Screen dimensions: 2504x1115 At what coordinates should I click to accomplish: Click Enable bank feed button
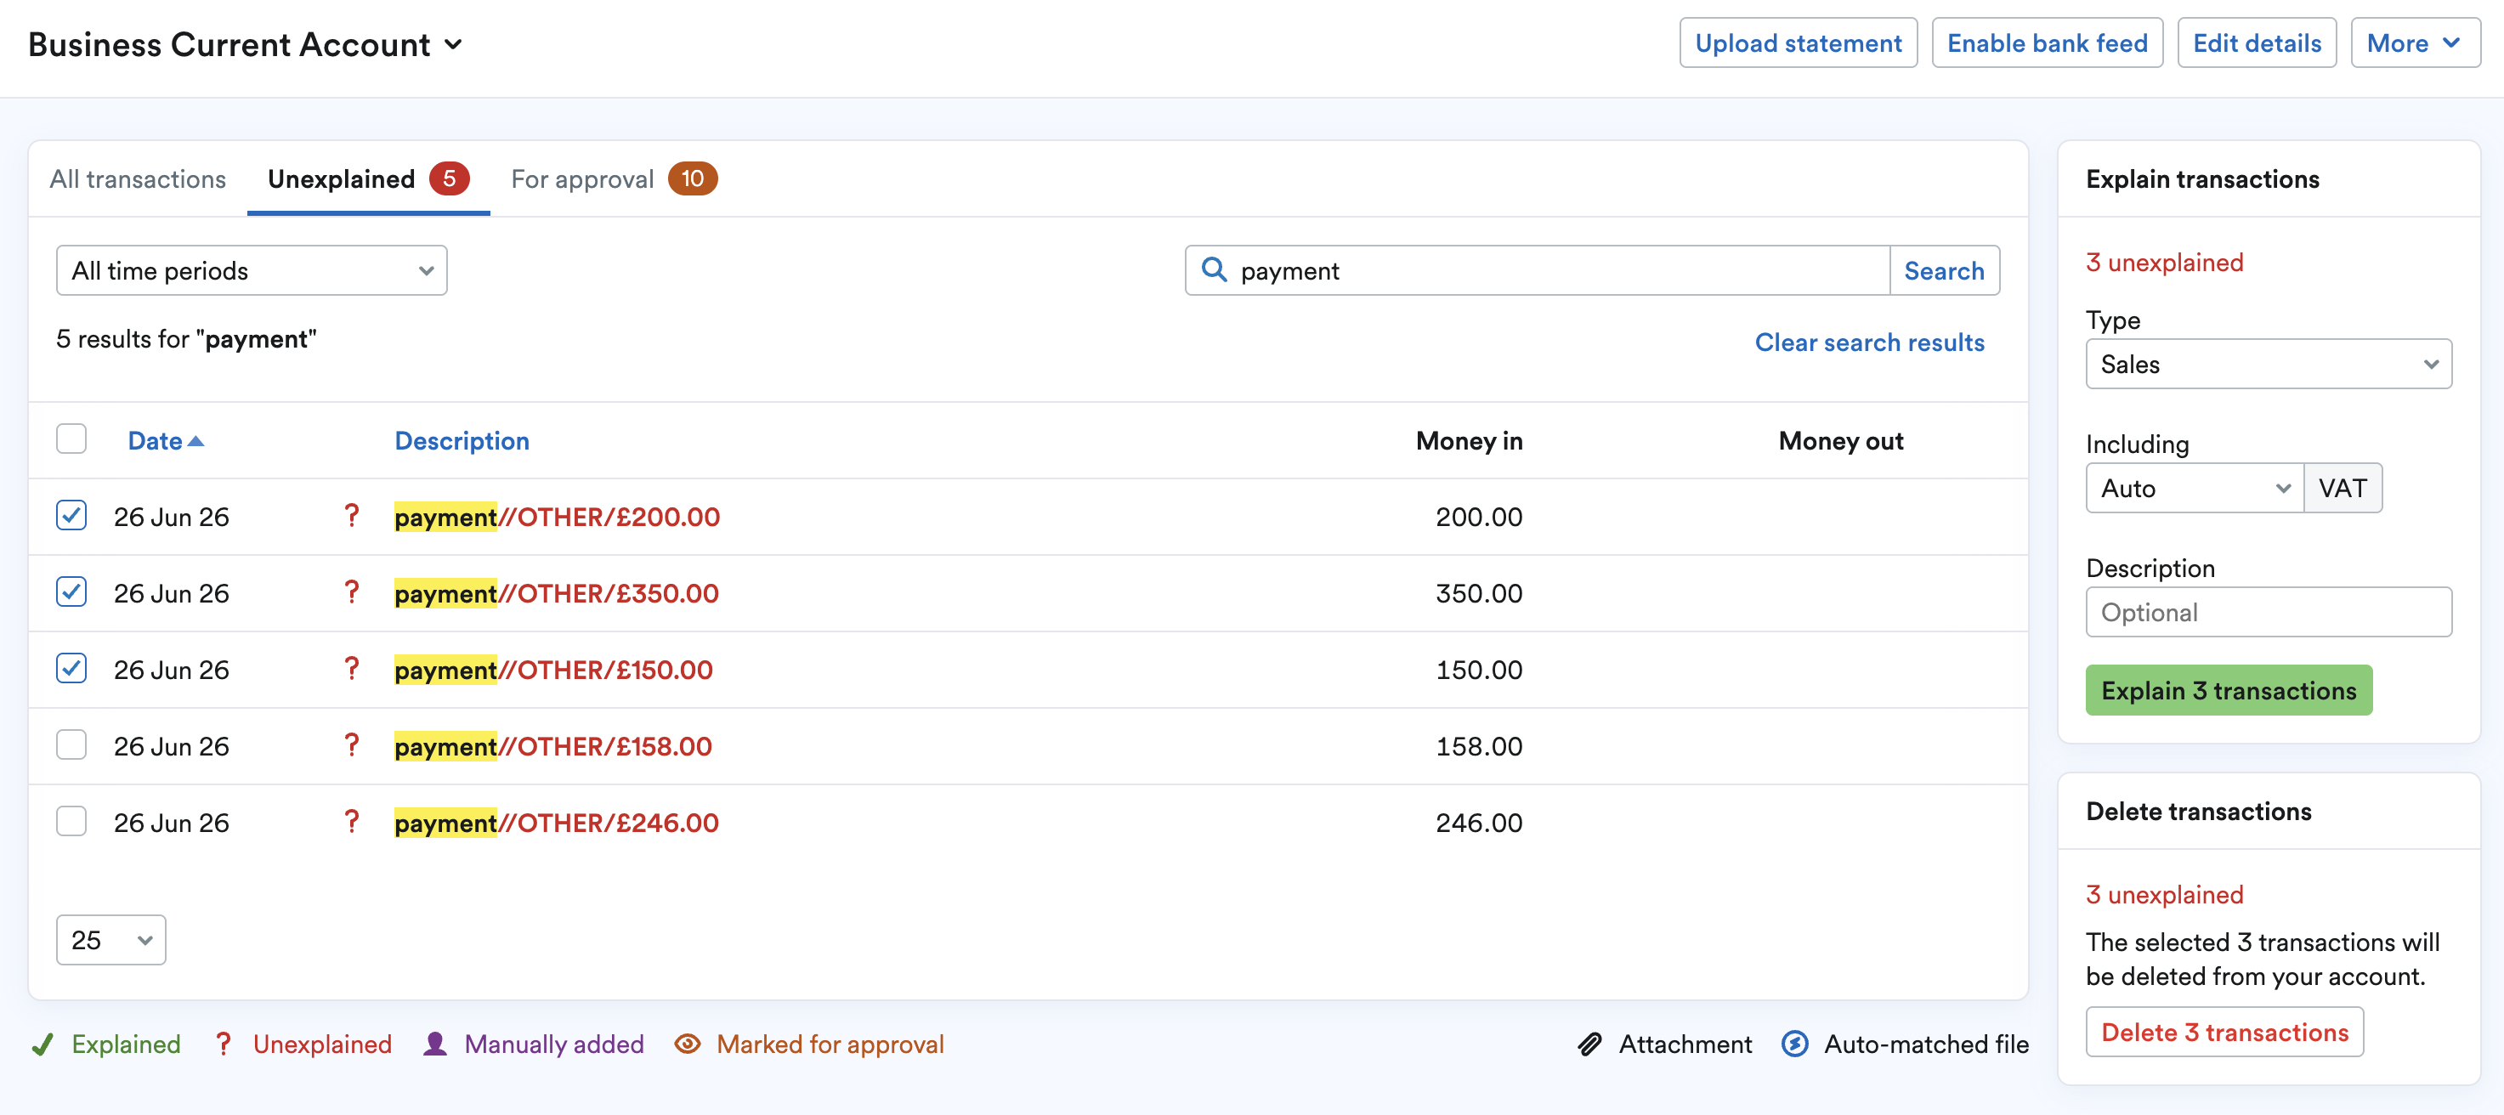(2047, 42)
